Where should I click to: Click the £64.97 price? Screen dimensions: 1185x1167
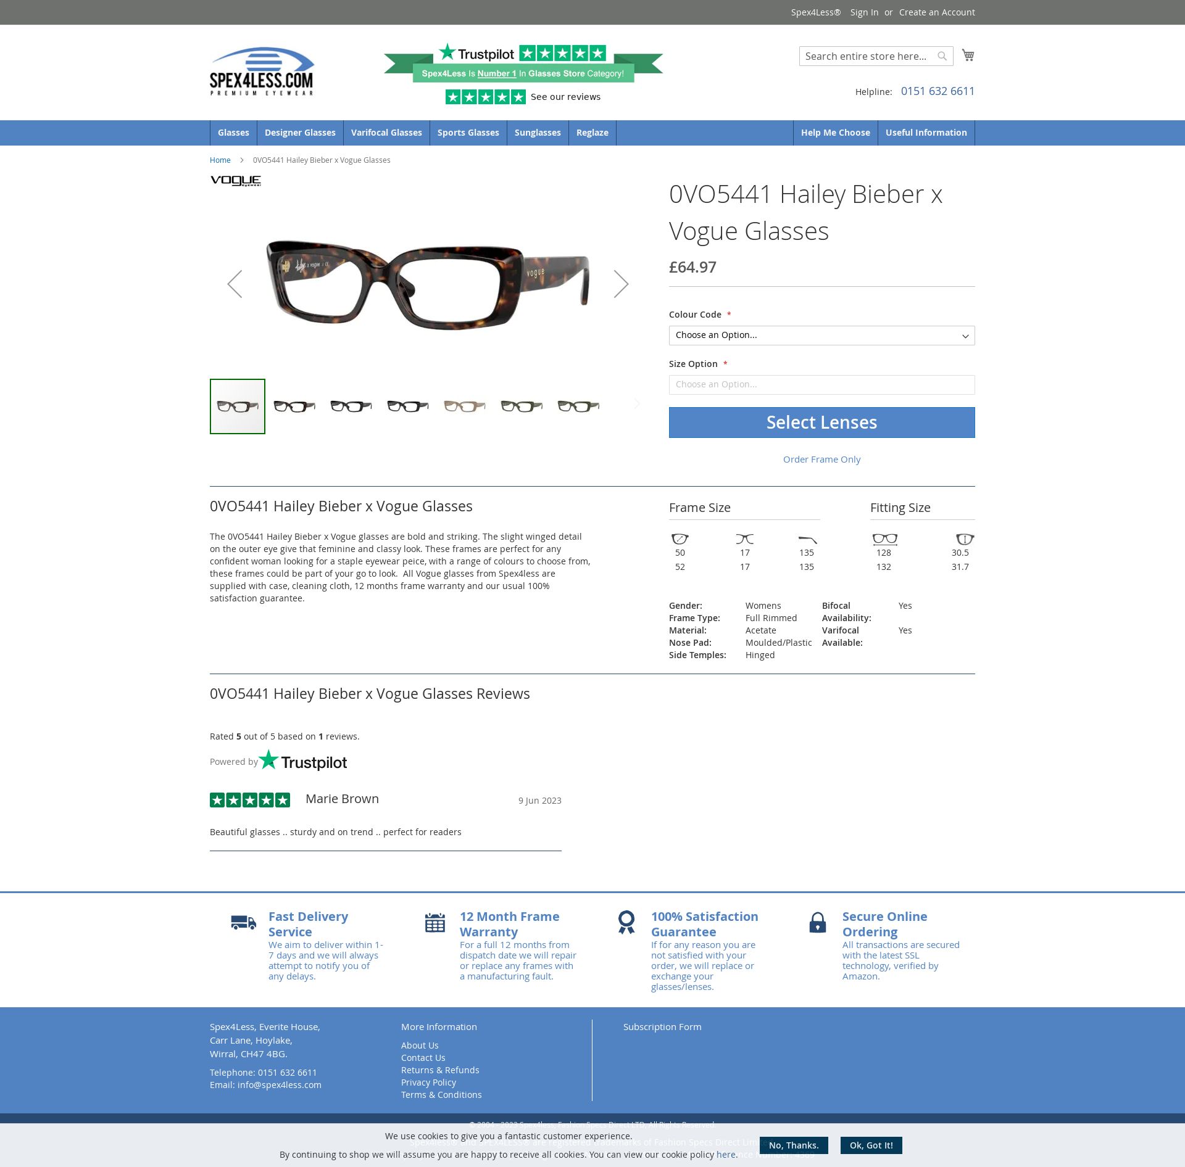tap(692, 267)
